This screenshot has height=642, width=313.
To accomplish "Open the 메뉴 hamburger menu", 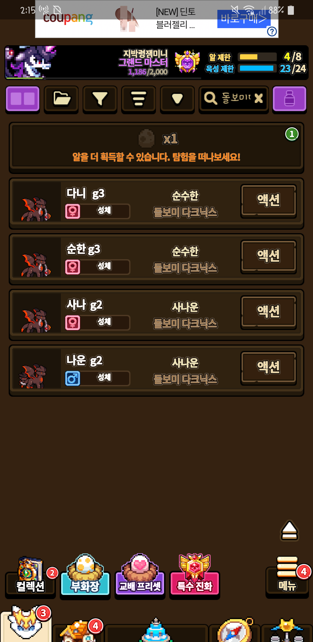I will [x=287, y=576].
